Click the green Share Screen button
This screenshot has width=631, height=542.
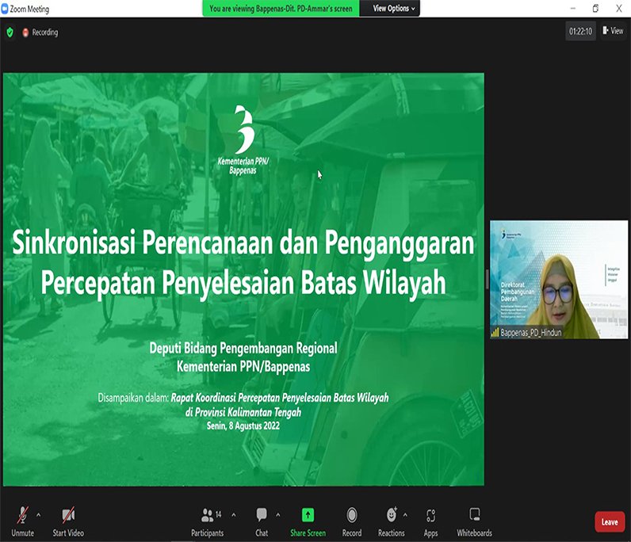[308, 521]
